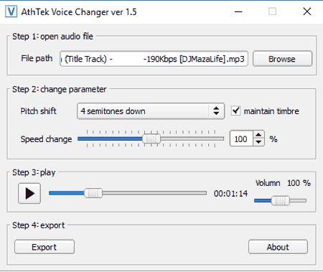The height and width of the screenshot is (272, 323).
Task: Click the playback position slider handle
Action: coord(93,193)
